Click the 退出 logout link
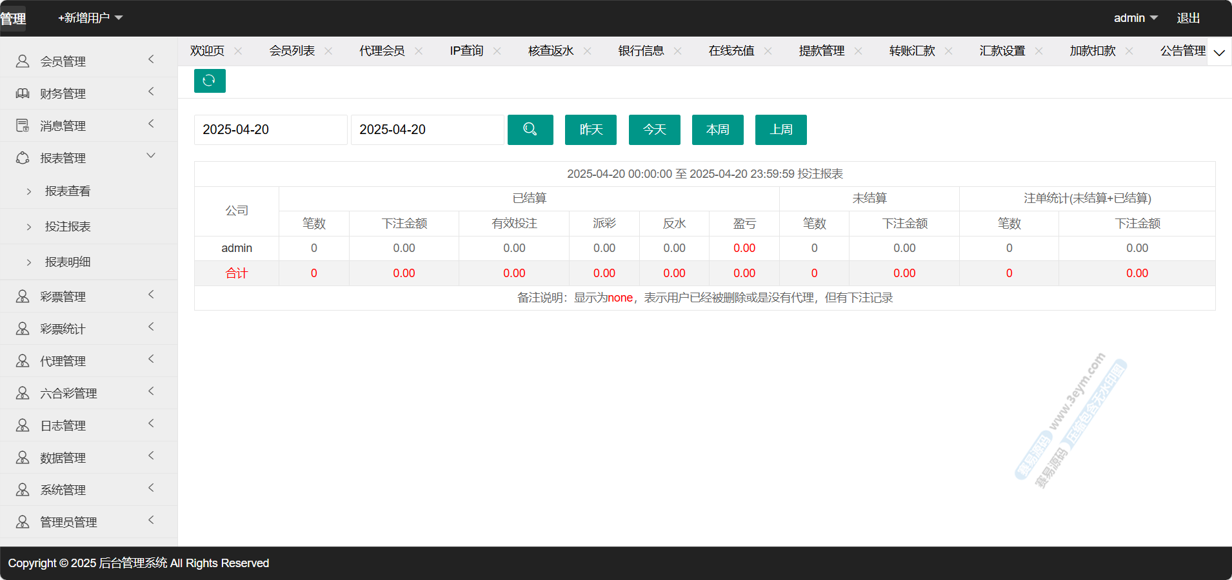1232x580 pixels. click(1188, 18)
